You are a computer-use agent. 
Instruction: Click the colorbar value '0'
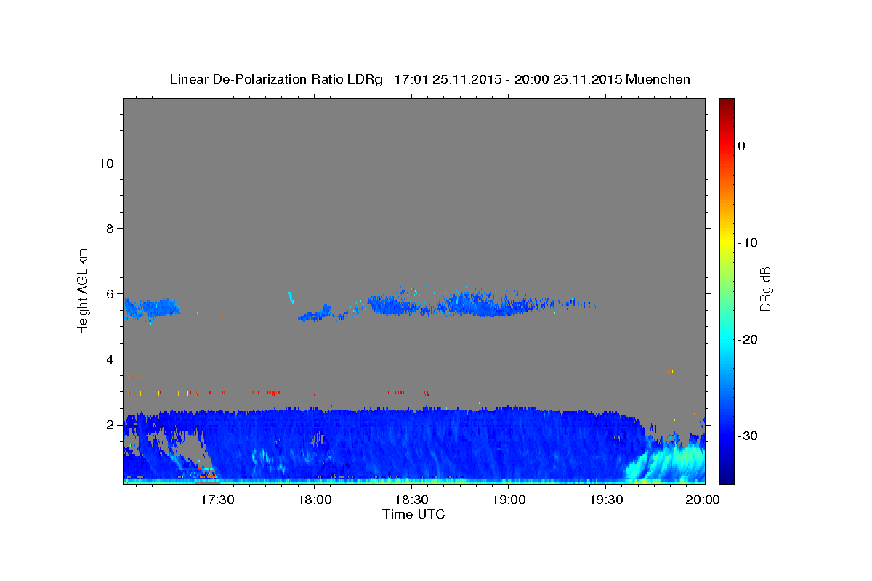pos(742,146)
